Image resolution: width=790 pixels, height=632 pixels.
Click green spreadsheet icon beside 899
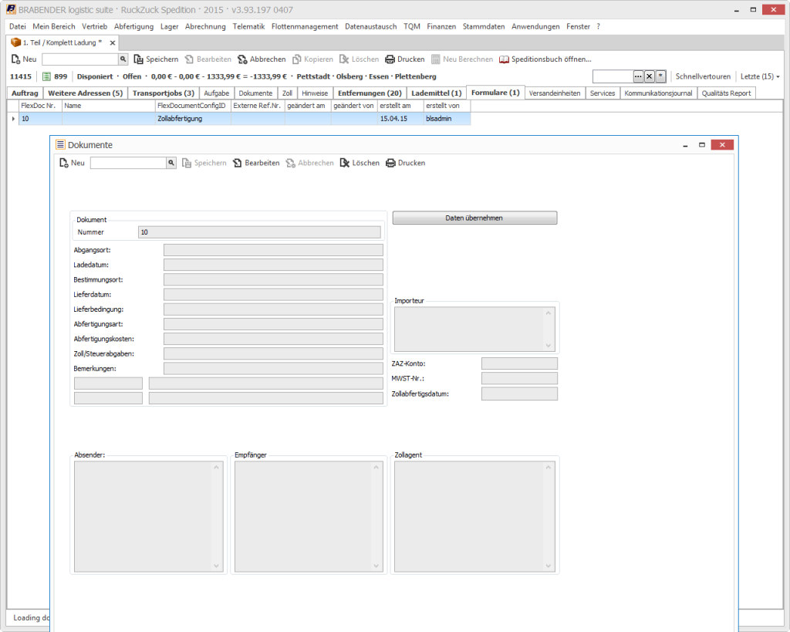click(x=46, y=76)
